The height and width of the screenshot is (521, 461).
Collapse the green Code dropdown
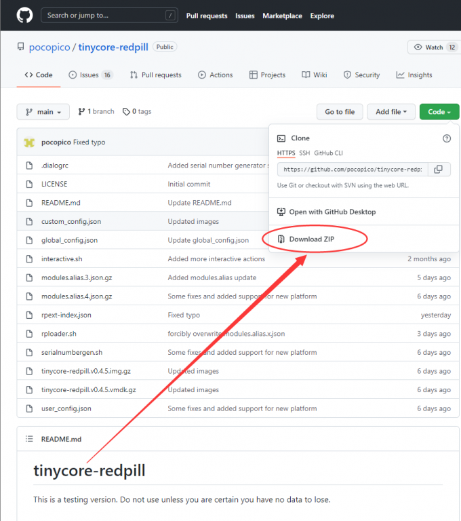[x=439, y=112]
